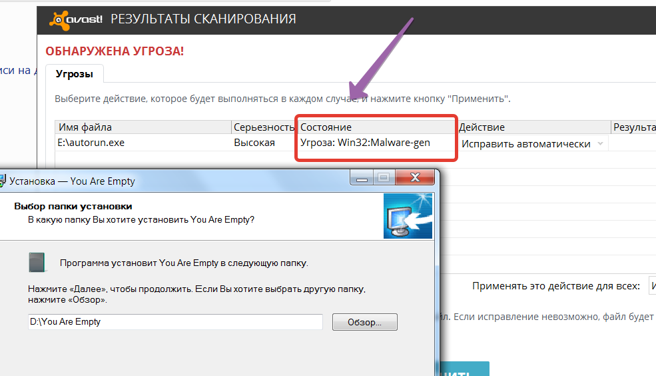Click the ОБНАРУЖЕНА УГРОЗА! heading
656x376 pixels.
point(115,51)
